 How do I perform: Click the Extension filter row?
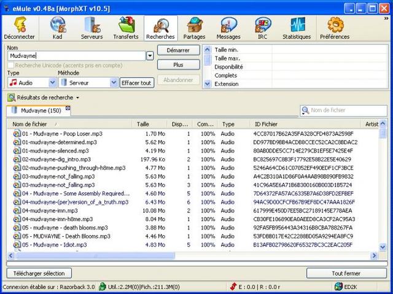coord(300,84)
